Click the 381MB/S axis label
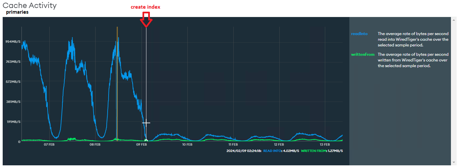This screenshot has width=461, height=168. 13,102
